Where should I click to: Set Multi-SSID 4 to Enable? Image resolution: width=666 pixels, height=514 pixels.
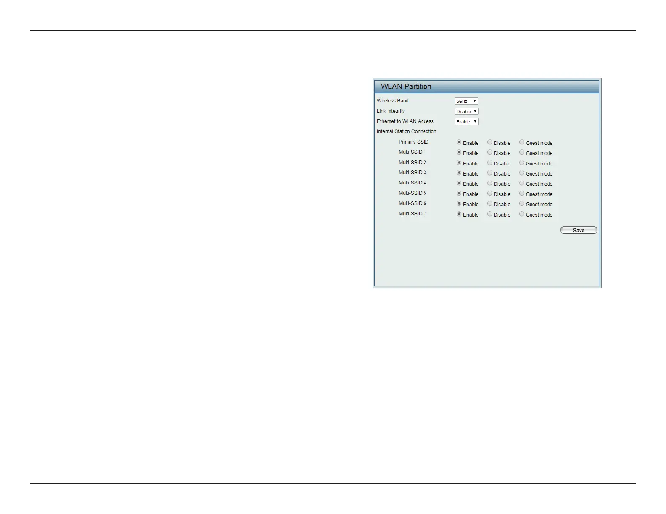[459, 183]
